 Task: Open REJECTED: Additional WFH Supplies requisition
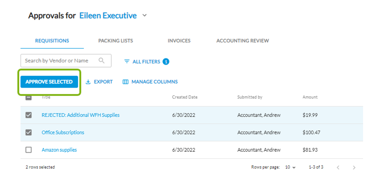pos(81,115)
